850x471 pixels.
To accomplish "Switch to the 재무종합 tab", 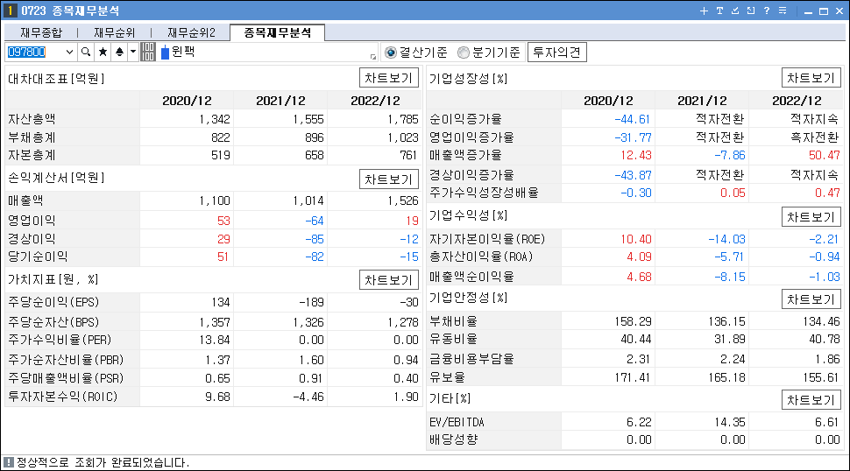I will (41, 33).
